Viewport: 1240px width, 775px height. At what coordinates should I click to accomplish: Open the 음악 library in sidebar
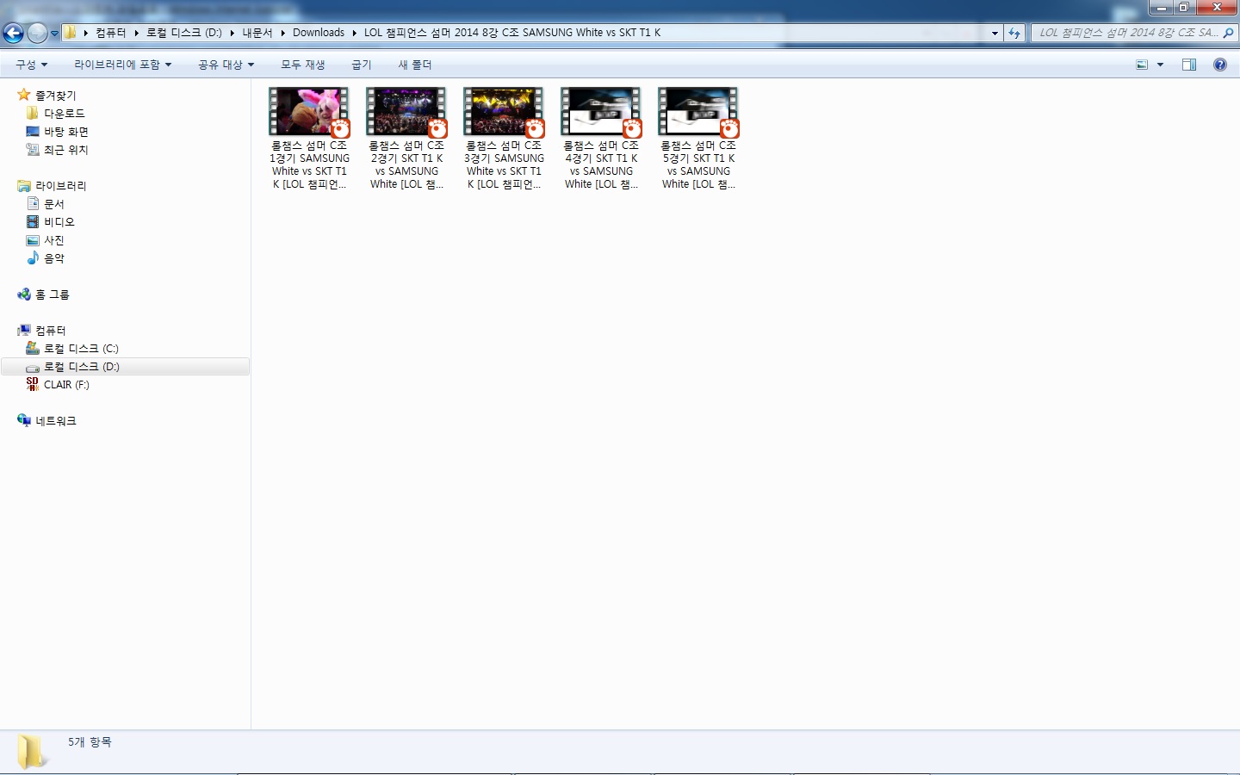[53, 258]
